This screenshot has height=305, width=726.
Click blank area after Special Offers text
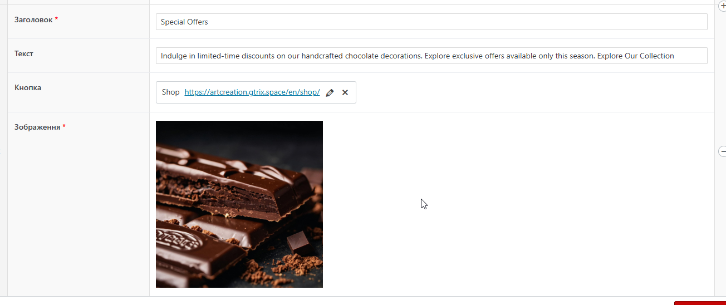(457, 22)
